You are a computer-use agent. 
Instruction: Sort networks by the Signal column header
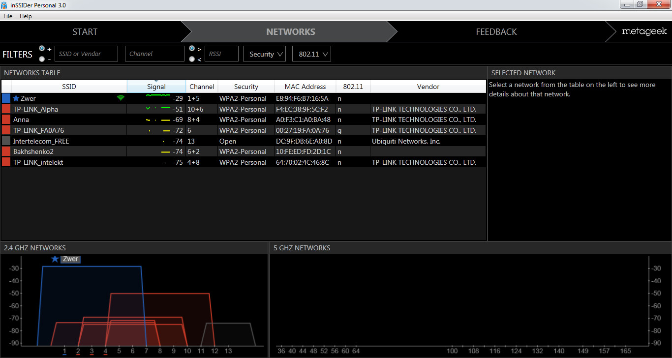[156, 87]
